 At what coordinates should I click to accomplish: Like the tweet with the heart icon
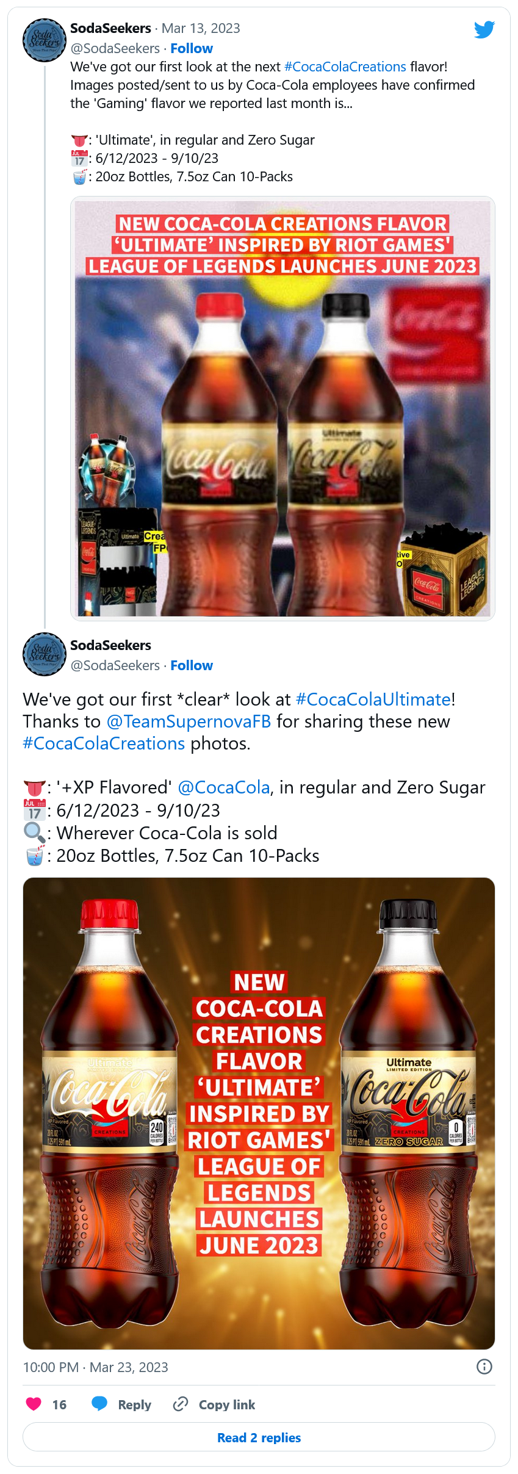[x=34, y=1404]
